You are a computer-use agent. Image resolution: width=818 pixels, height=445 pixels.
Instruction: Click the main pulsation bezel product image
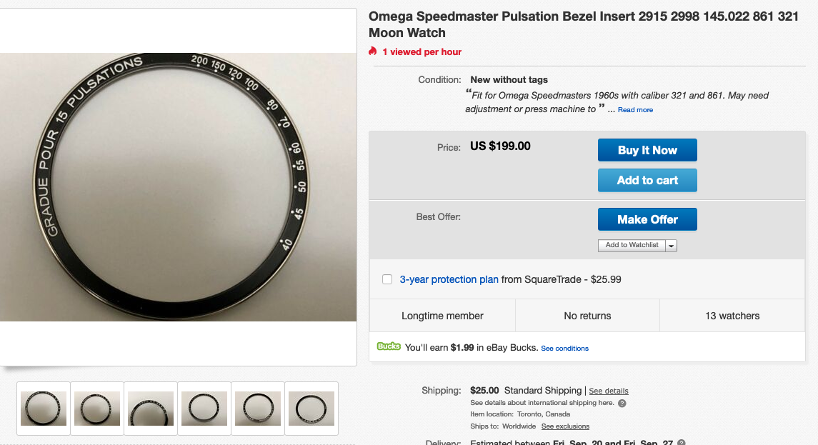[178, 186]
